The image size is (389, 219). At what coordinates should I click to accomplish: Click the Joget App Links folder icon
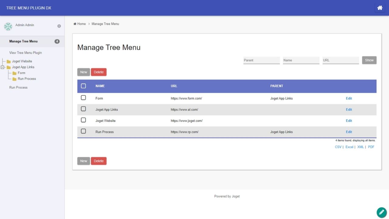coord(9,67)
